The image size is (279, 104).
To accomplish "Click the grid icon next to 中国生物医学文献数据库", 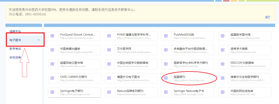I will 109,64.
